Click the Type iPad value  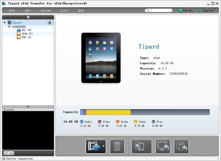tap(156, 58)
